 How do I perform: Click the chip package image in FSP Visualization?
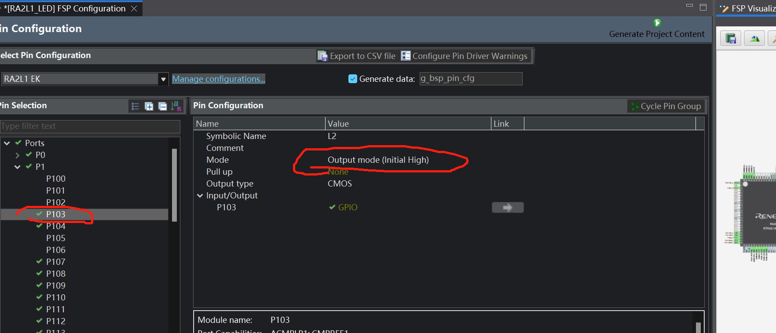pyautogui.click(x=751, y=213)
